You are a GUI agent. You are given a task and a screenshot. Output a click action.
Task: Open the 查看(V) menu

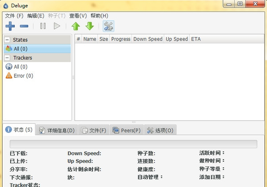click(78, 16)
